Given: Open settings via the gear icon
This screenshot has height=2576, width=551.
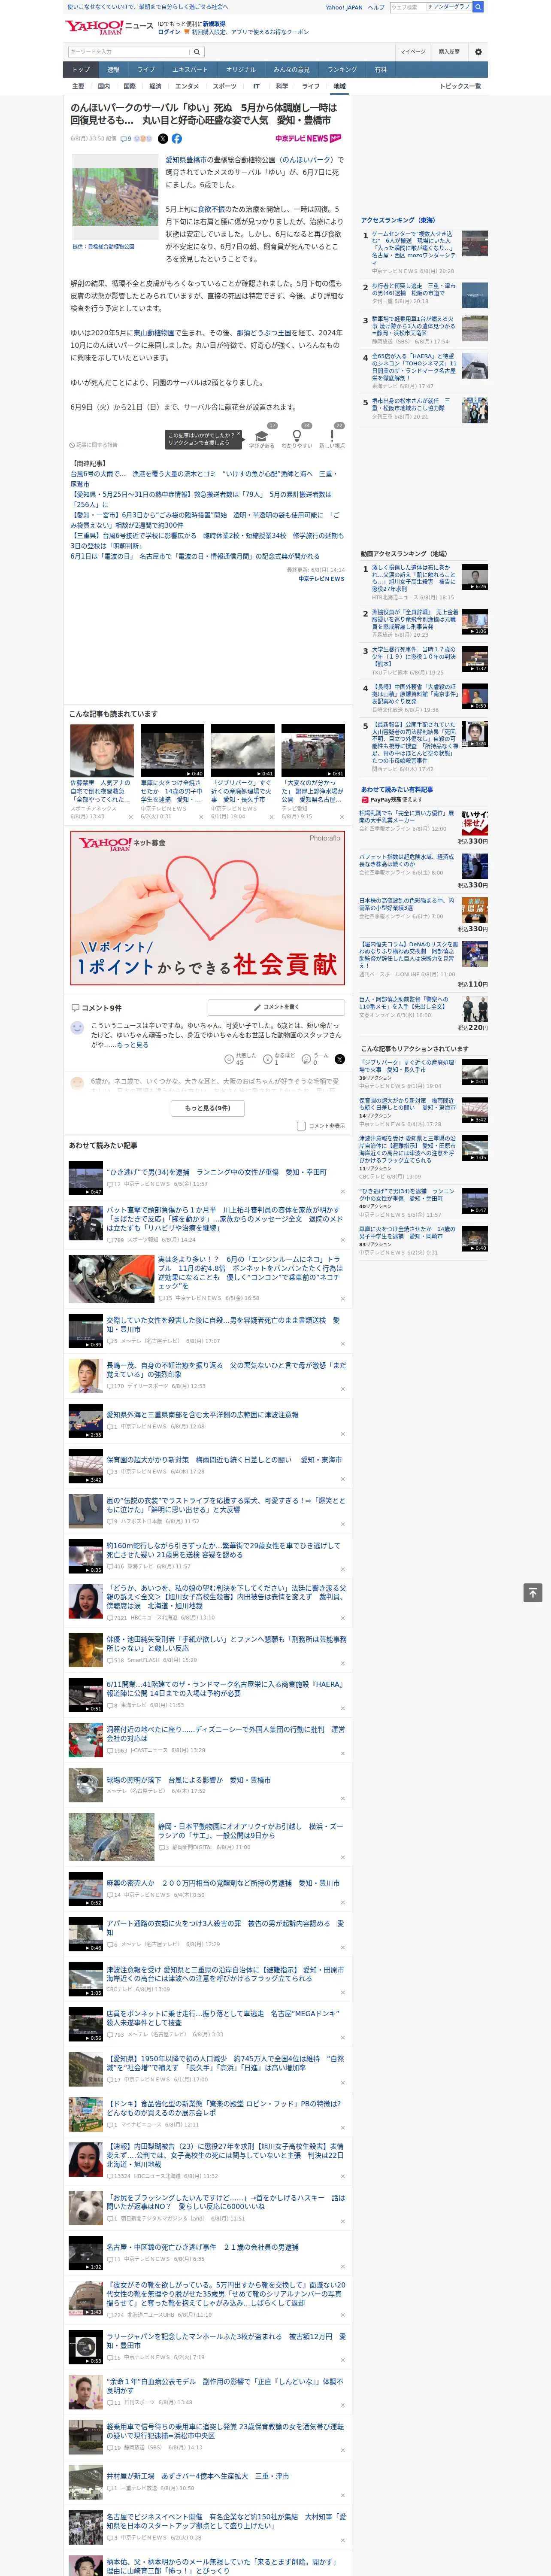Looking at the screenshot, I should tap(478, 51).
